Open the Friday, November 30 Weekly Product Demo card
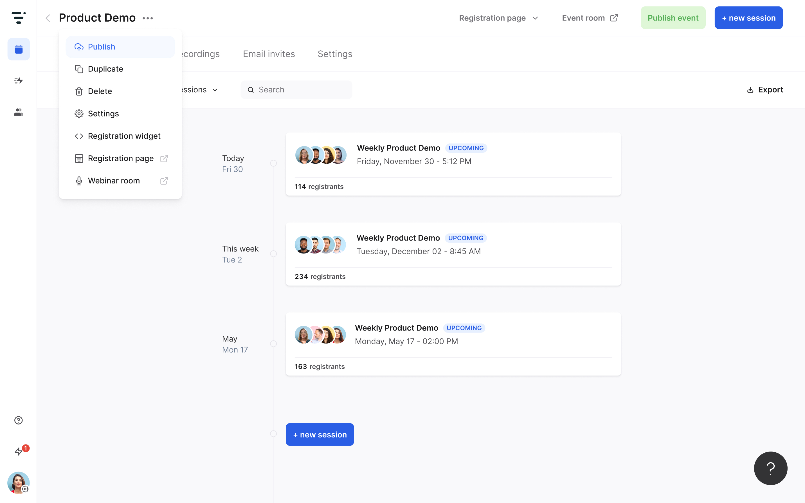Image resolution: width=805 pixels, height=503 pixels. pyautogui.click(x=453, y=164)
